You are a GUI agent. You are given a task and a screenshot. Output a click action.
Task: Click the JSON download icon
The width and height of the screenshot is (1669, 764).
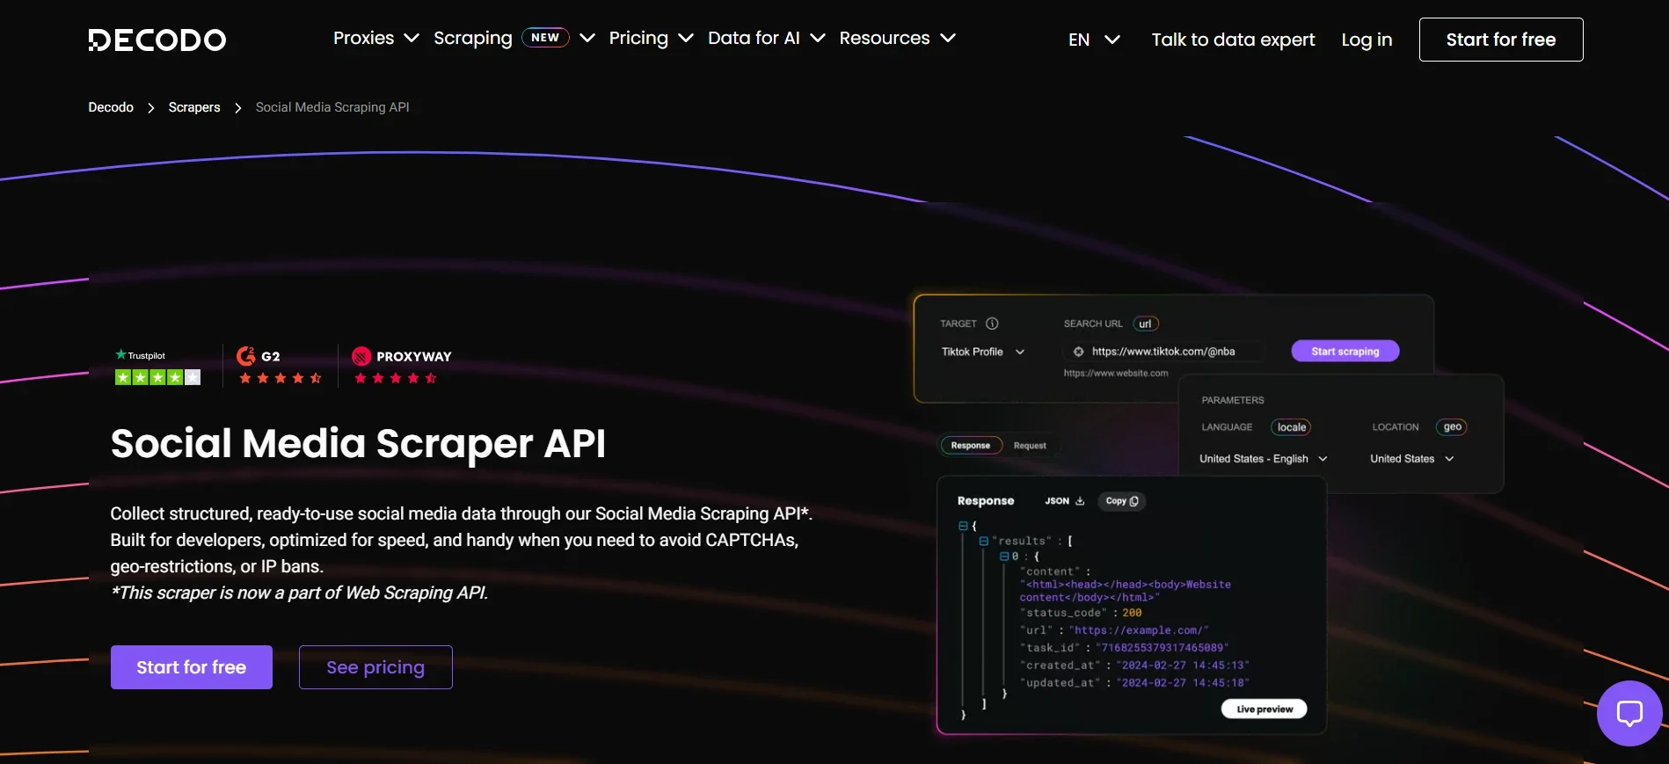(1080, 501)
